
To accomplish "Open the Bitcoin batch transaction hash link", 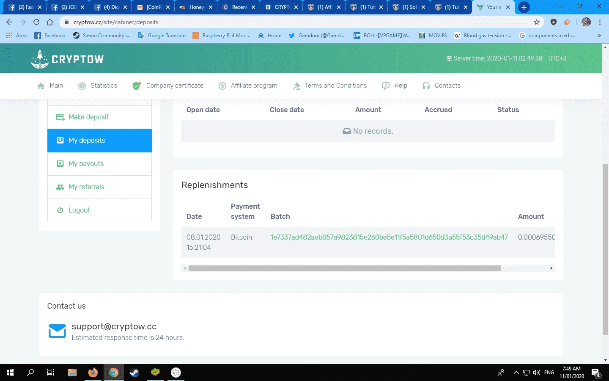I will [x=389, y=237].
